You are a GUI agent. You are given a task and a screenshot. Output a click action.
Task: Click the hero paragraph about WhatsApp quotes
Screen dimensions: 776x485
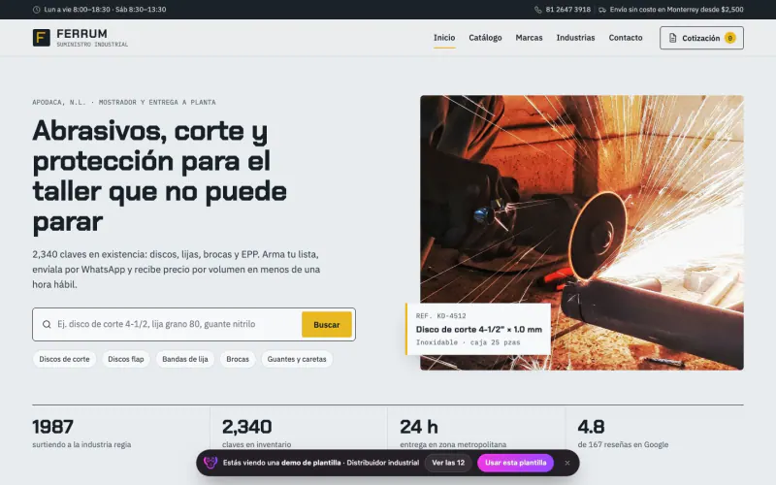[x=177, y=270]
